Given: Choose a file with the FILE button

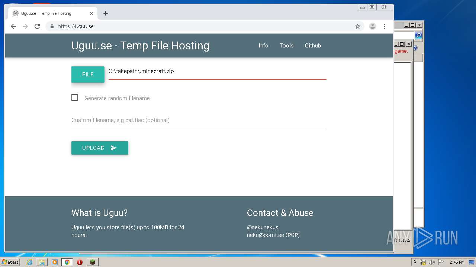Looking at the screenshot, I should pyautogui.click(x=88, y=75).
